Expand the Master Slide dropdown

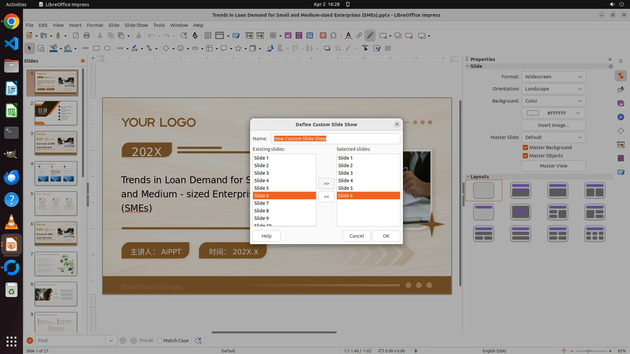(x=553, y=137)
